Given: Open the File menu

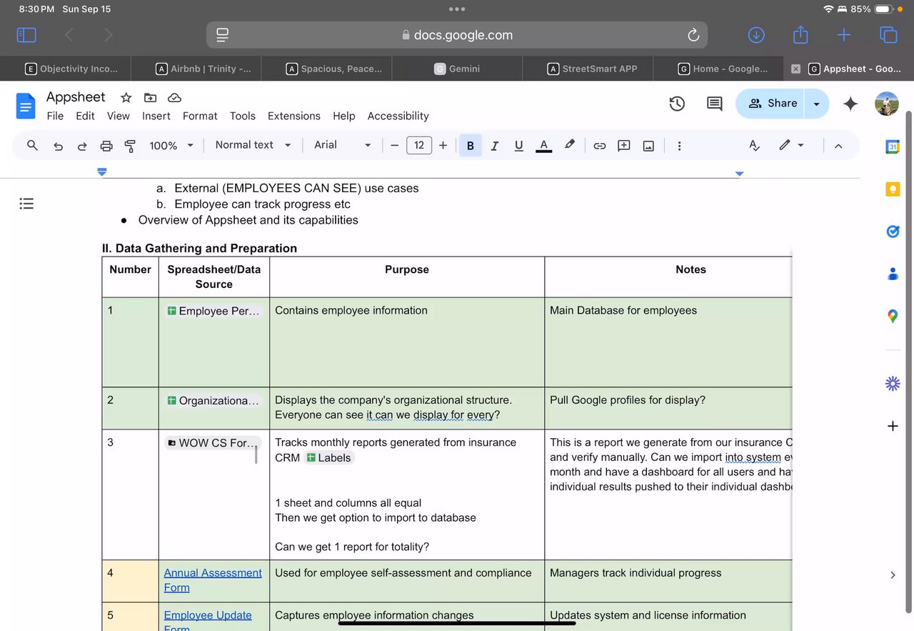Looking at the screenshot, I should (x=55, y=116).
